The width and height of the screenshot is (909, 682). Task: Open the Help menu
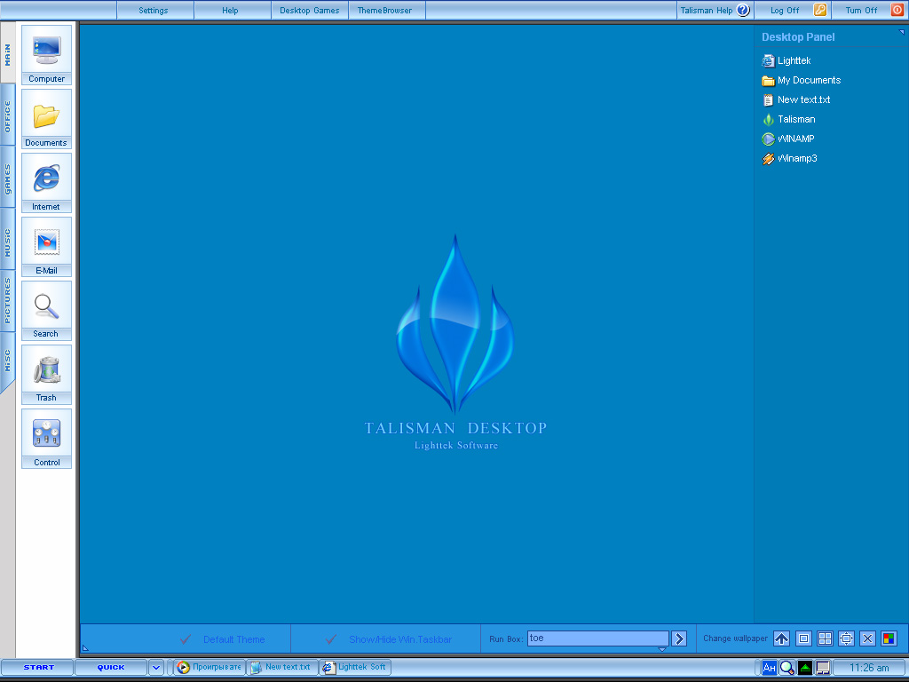(232, 11)
